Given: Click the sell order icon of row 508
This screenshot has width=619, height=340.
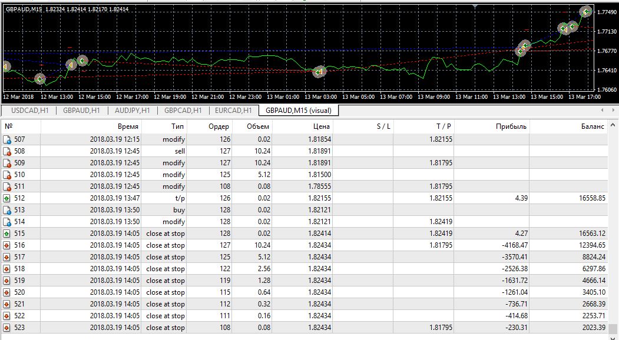Looking at the screenshot, I should pyautogui.click(x=6, y=151).
